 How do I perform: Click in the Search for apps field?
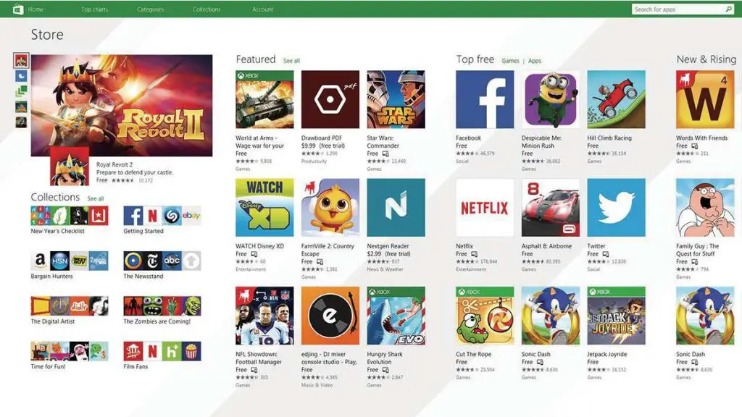point(678,9)
